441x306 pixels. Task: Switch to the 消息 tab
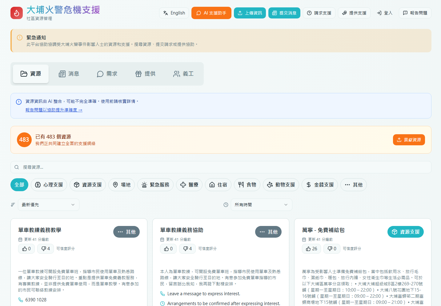(x=69, y=74)
